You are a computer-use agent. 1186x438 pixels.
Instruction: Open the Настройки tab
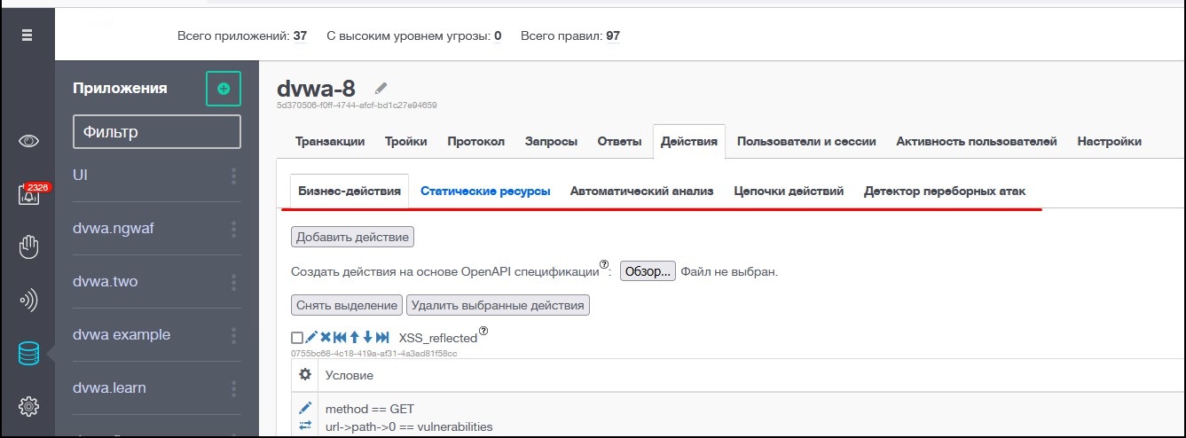coord(1109,141)
